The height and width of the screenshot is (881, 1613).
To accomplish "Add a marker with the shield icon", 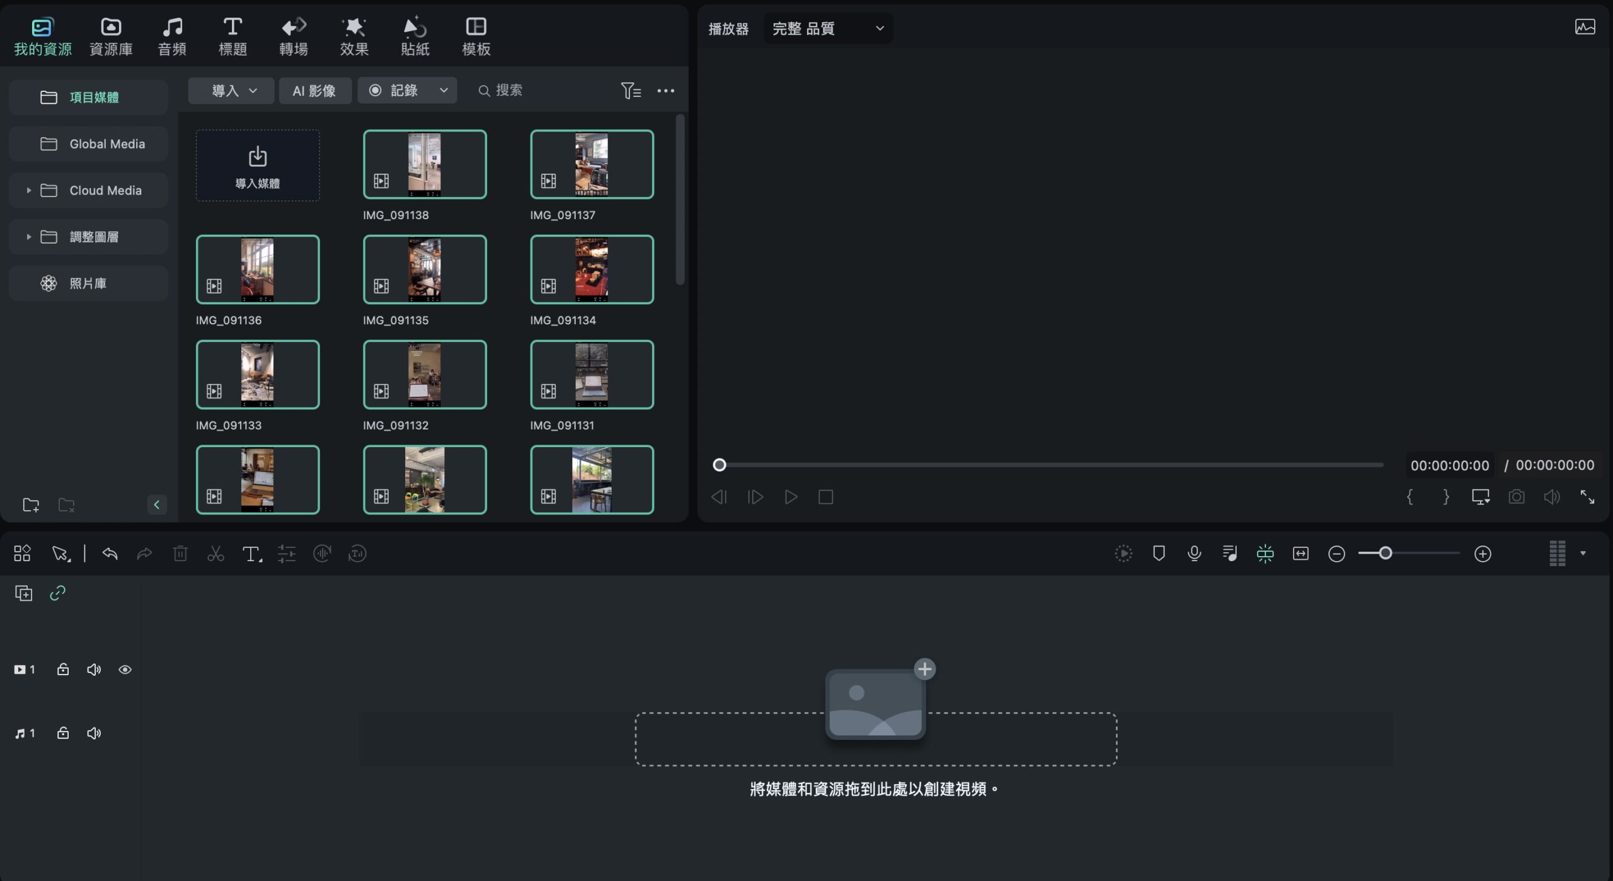I will [1159, 554].
